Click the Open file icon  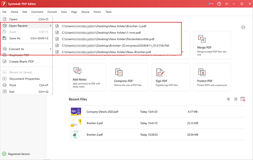pyautogui.click(x=5, y=19)
